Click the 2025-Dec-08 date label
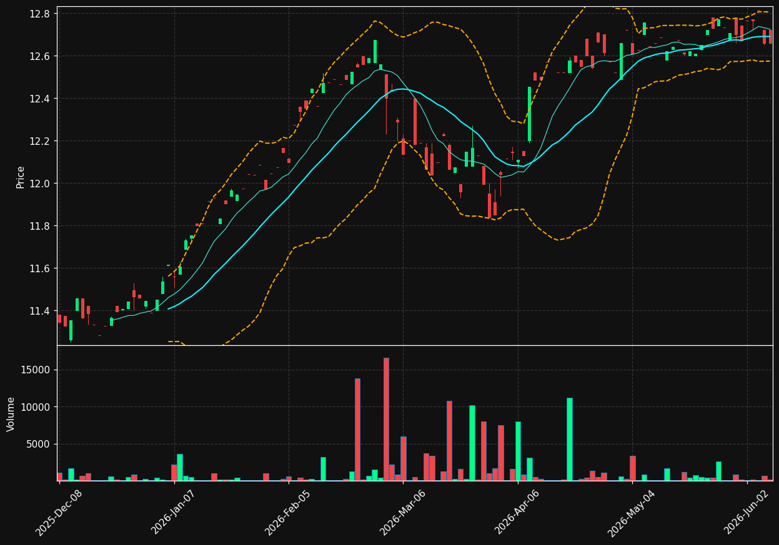 [59, 513]
